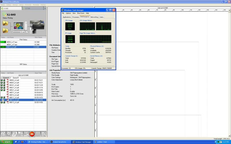The height and width of the screenshot is (144, 231).
Task: Click the Roland VersaWorks title bar icon
Action: pyautogui.click(x=1, y=2)
